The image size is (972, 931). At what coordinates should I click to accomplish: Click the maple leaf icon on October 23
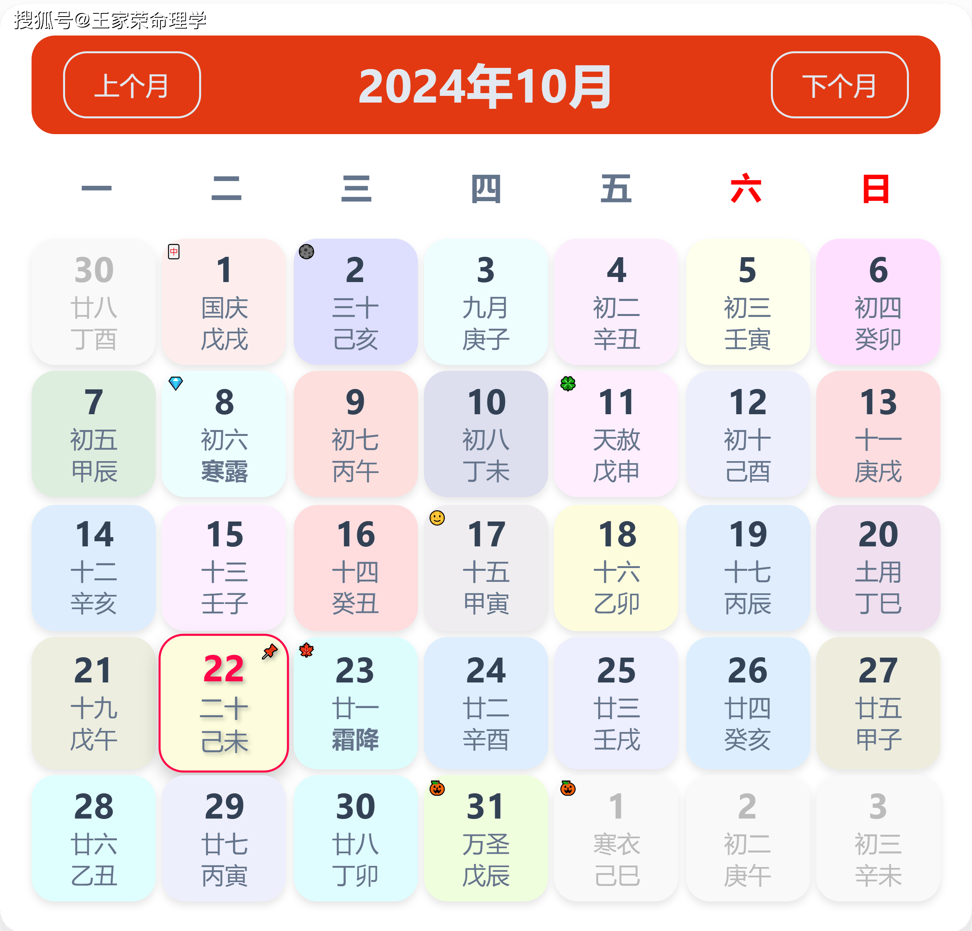point(306,650)
